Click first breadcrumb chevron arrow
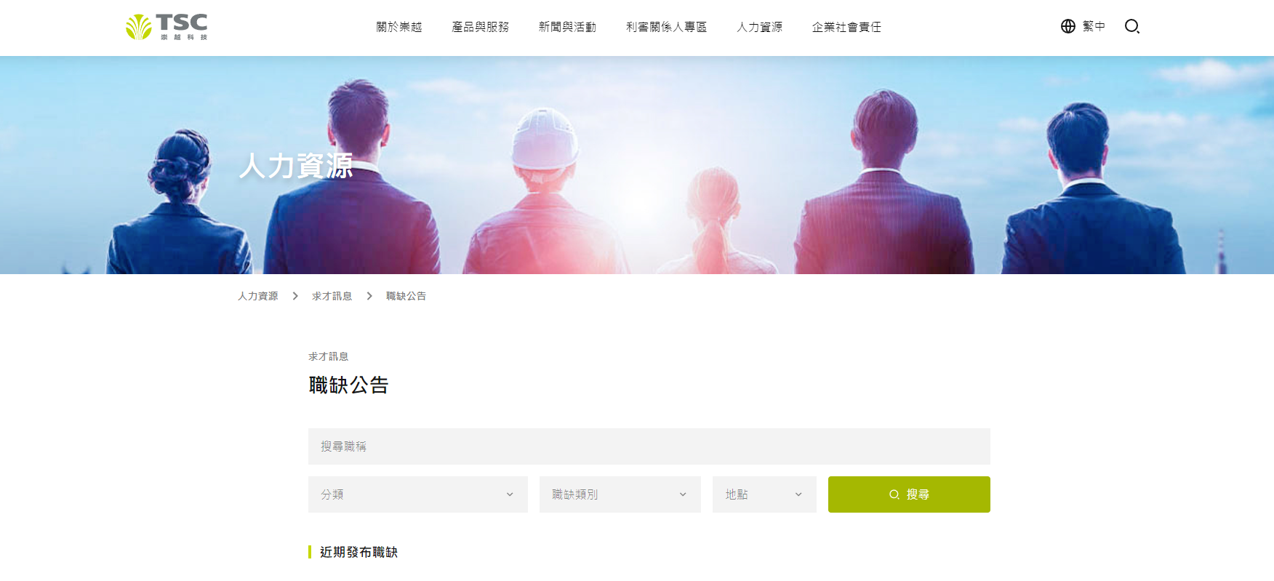 coord(295,296)
